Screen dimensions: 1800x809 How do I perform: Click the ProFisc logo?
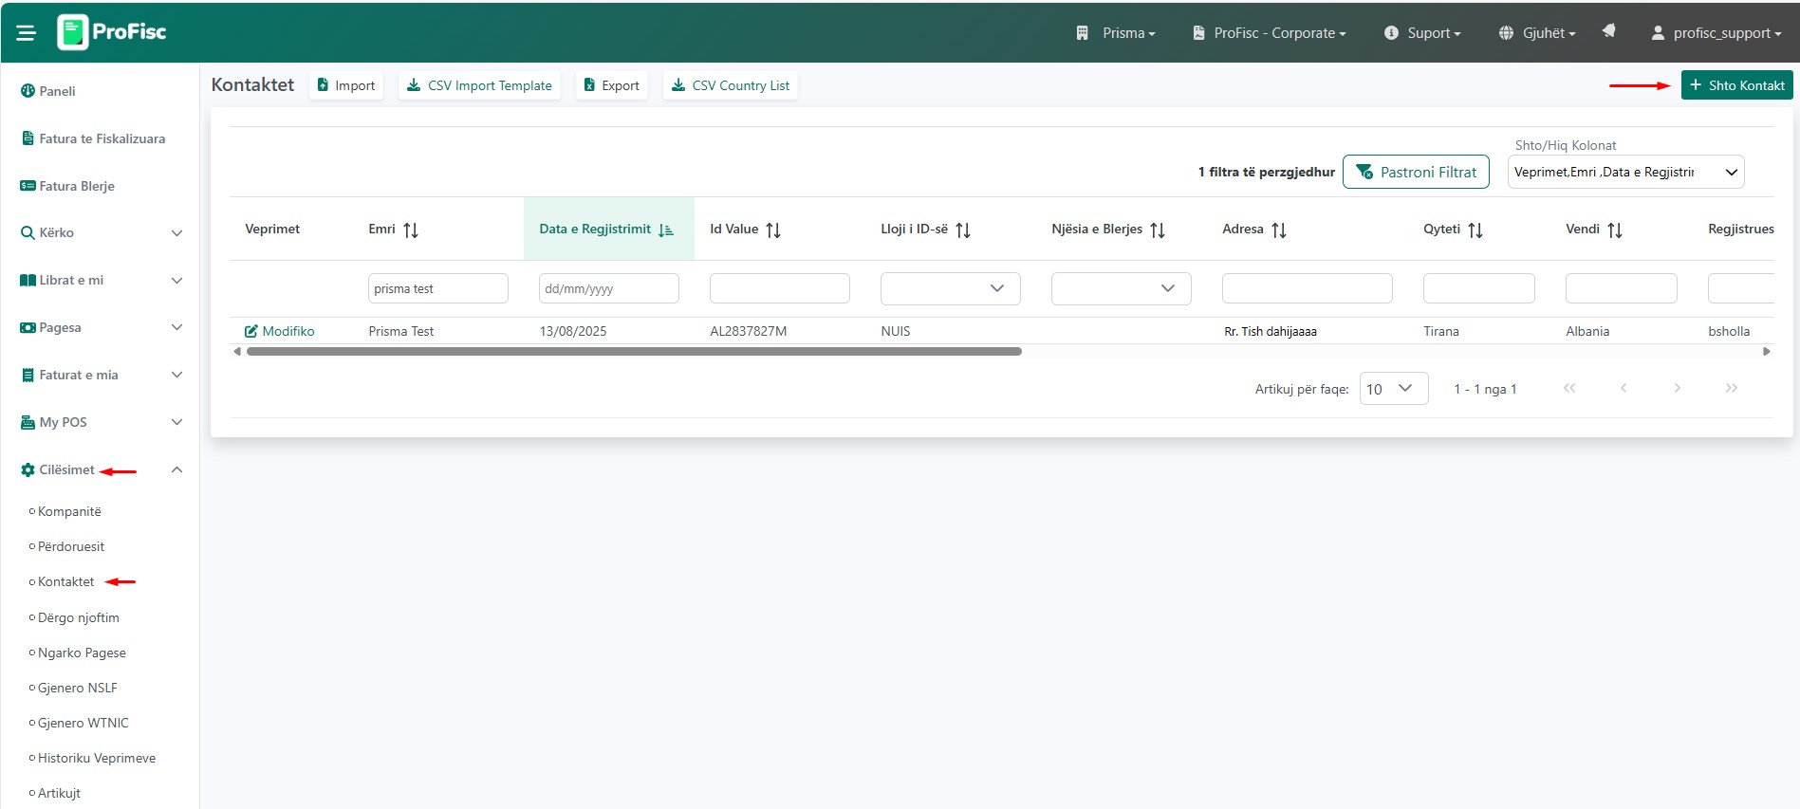112,32
